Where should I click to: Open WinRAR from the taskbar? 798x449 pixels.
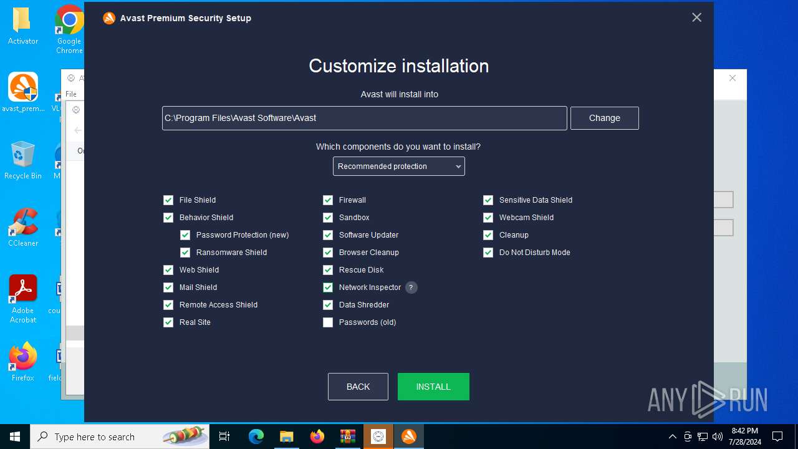(x=348, y=437)
